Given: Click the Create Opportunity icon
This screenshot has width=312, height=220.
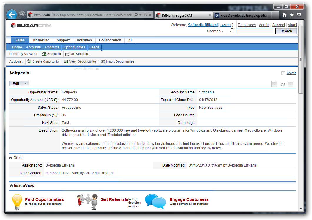Looking at the screenshot, I should [x=29, y=61].
